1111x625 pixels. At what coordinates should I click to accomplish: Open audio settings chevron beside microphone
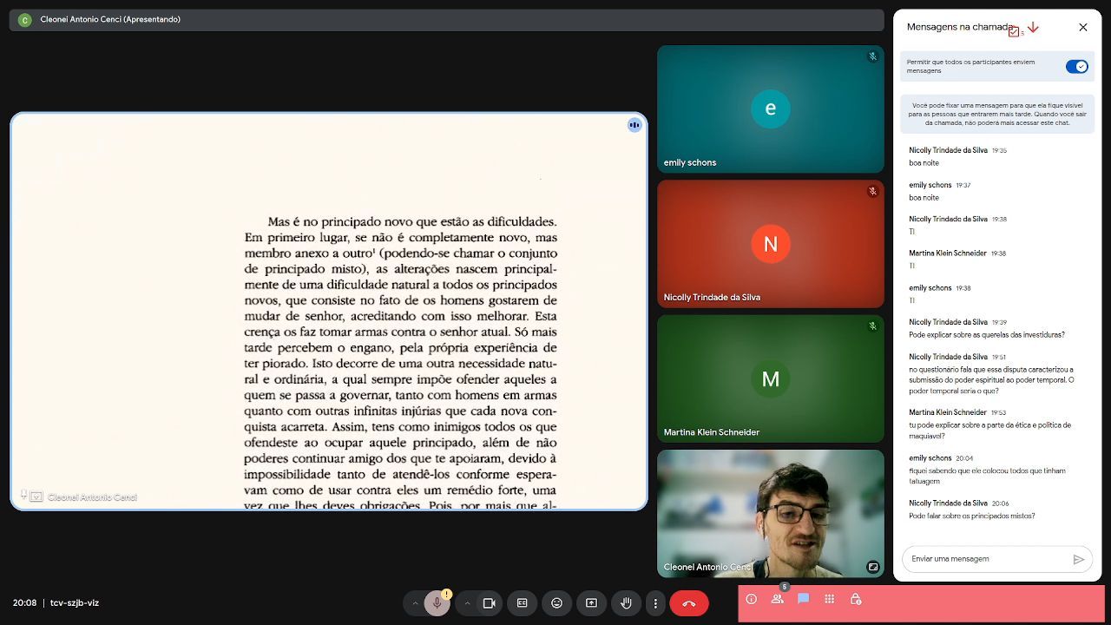[x=415, y=603]
